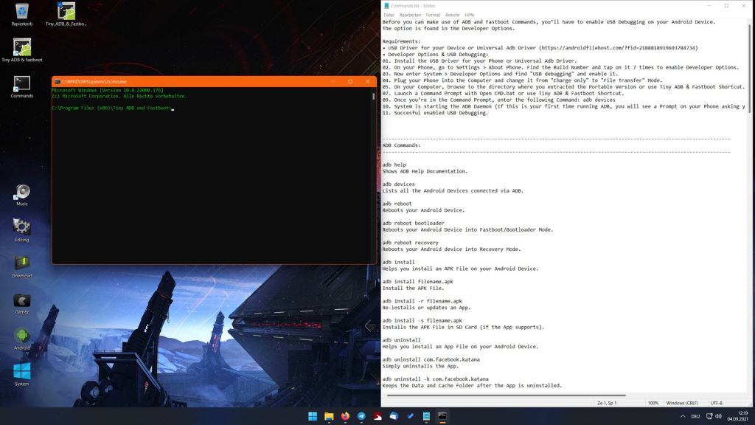
Task: Open the Gamez desktop icon
Action: coord(22,300)
